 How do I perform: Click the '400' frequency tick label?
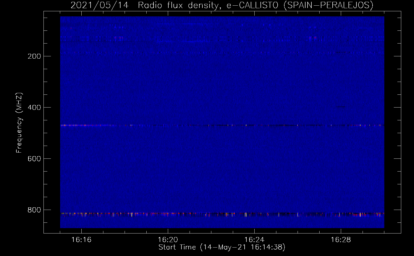pyautogui.click(x=34, y=108)
